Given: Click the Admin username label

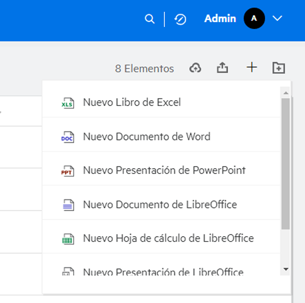Looking at the screenshot, I should 220,18.
